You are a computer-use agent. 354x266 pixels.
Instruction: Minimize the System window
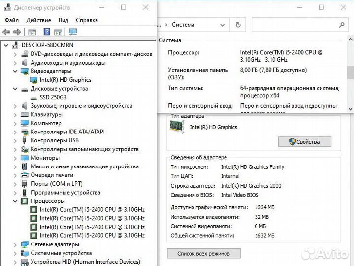(x=299, y=7)
